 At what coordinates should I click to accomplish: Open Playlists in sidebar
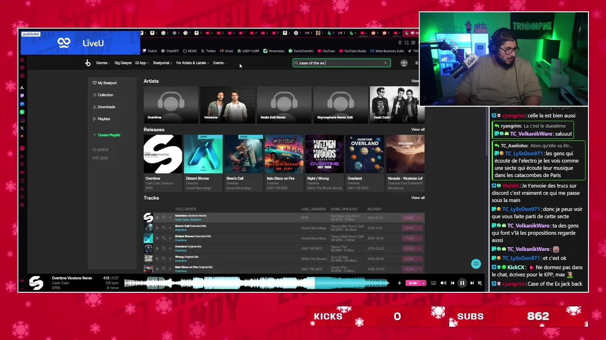pyautogui.click(x=101, y=119)
